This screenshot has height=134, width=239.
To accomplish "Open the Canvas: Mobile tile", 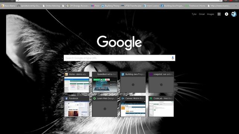I will (133, 106).
